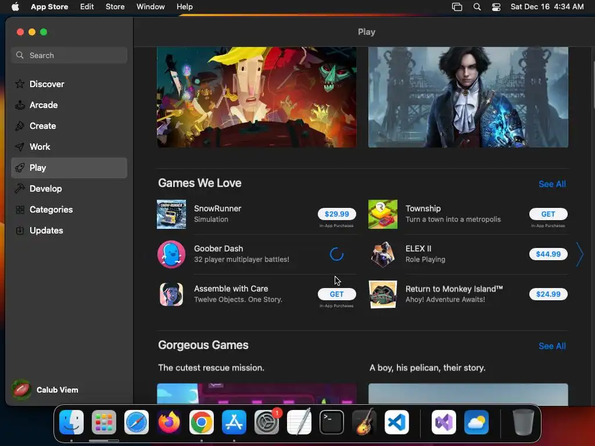Image resolution: width=595 pixels, height=446 pixels.
Task: Click the App Store Dock icon
Action: [234, 422]
